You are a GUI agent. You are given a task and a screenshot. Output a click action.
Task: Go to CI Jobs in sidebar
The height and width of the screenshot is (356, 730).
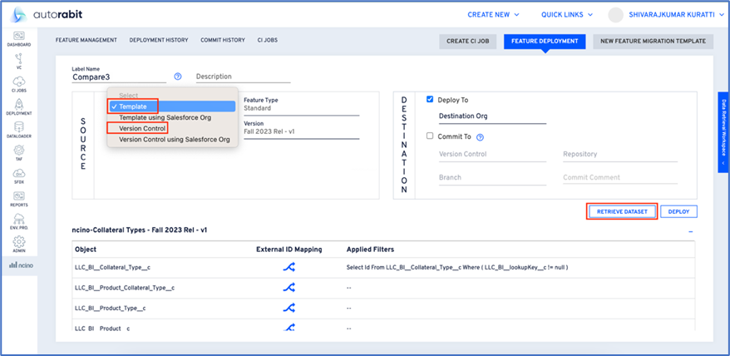click(x=18, y=83)
